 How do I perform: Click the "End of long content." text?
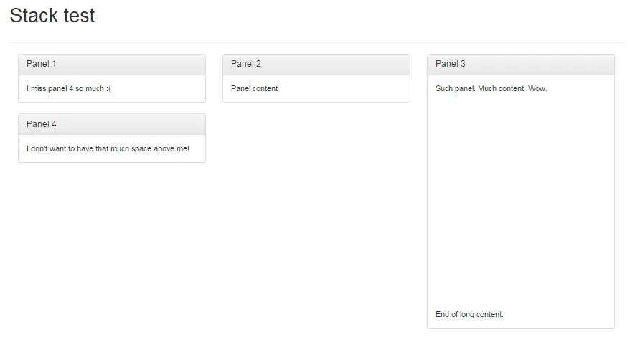[469, 314]
